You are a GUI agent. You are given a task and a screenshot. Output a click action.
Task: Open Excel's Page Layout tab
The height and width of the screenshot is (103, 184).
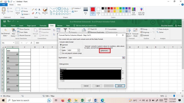tap(31, 26)
